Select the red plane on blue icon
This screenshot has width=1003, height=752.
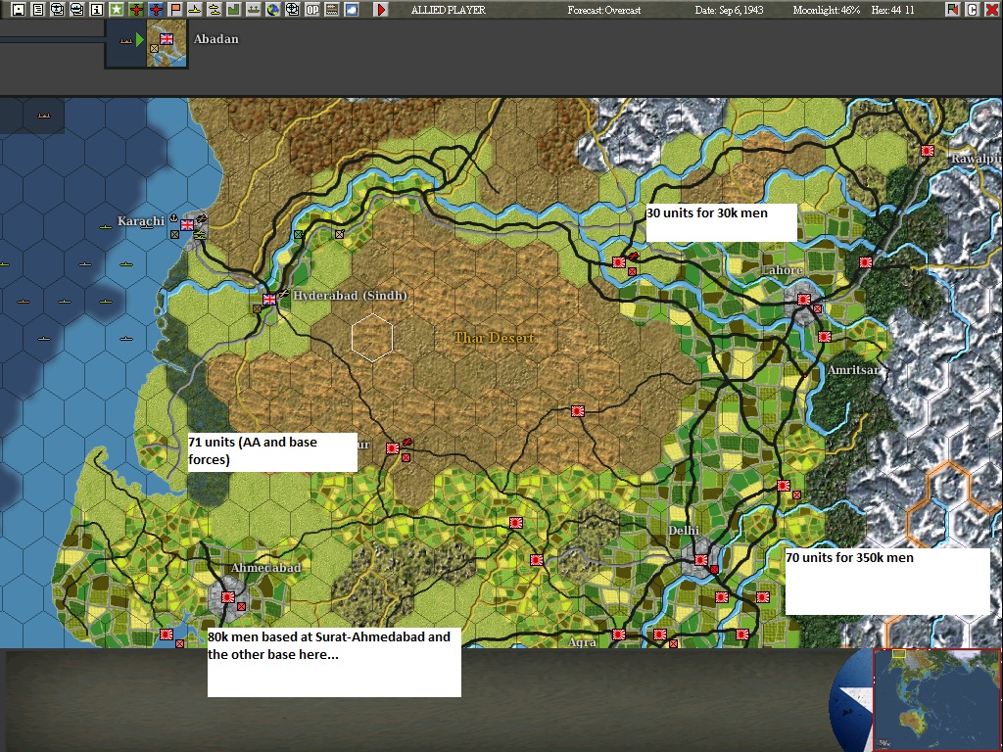[156, 10]
